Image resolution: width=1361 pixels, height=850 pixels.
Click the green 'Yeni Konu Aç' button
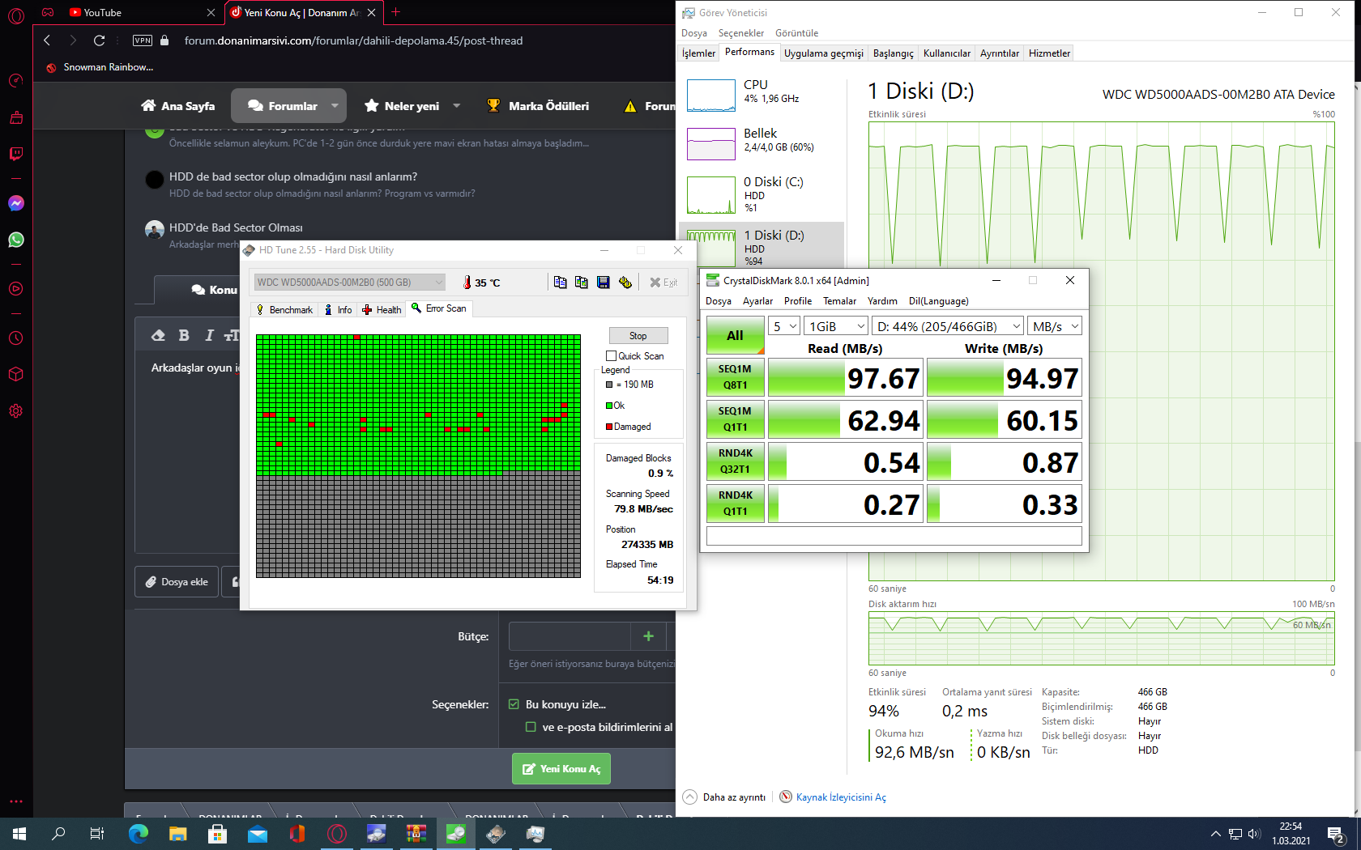(x=561, y=769)
